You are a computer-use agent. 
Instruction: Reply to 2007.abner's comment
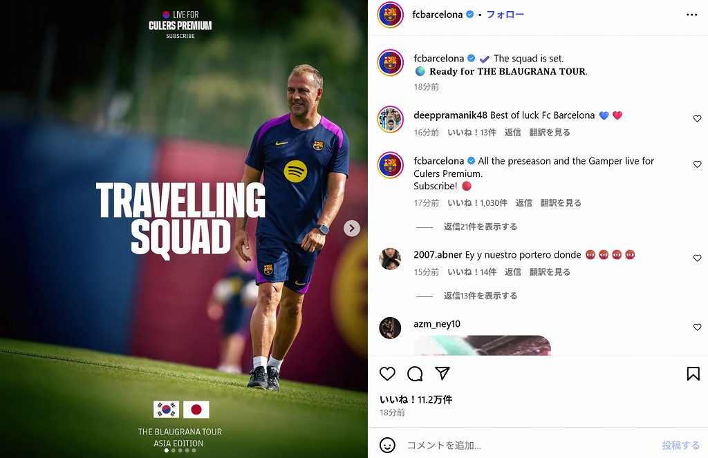(x=512, y=271)
